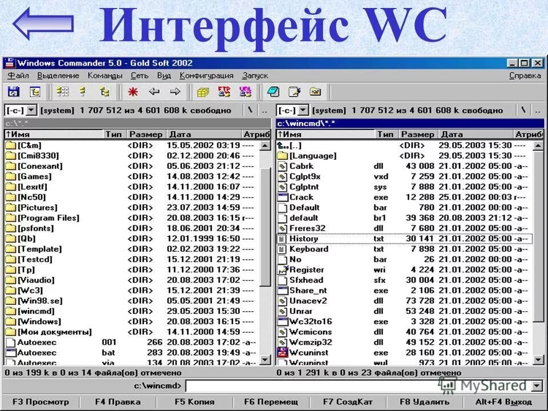Click the F5 Копия button
This screenshot has width=548, height=411.
point(195,402)
